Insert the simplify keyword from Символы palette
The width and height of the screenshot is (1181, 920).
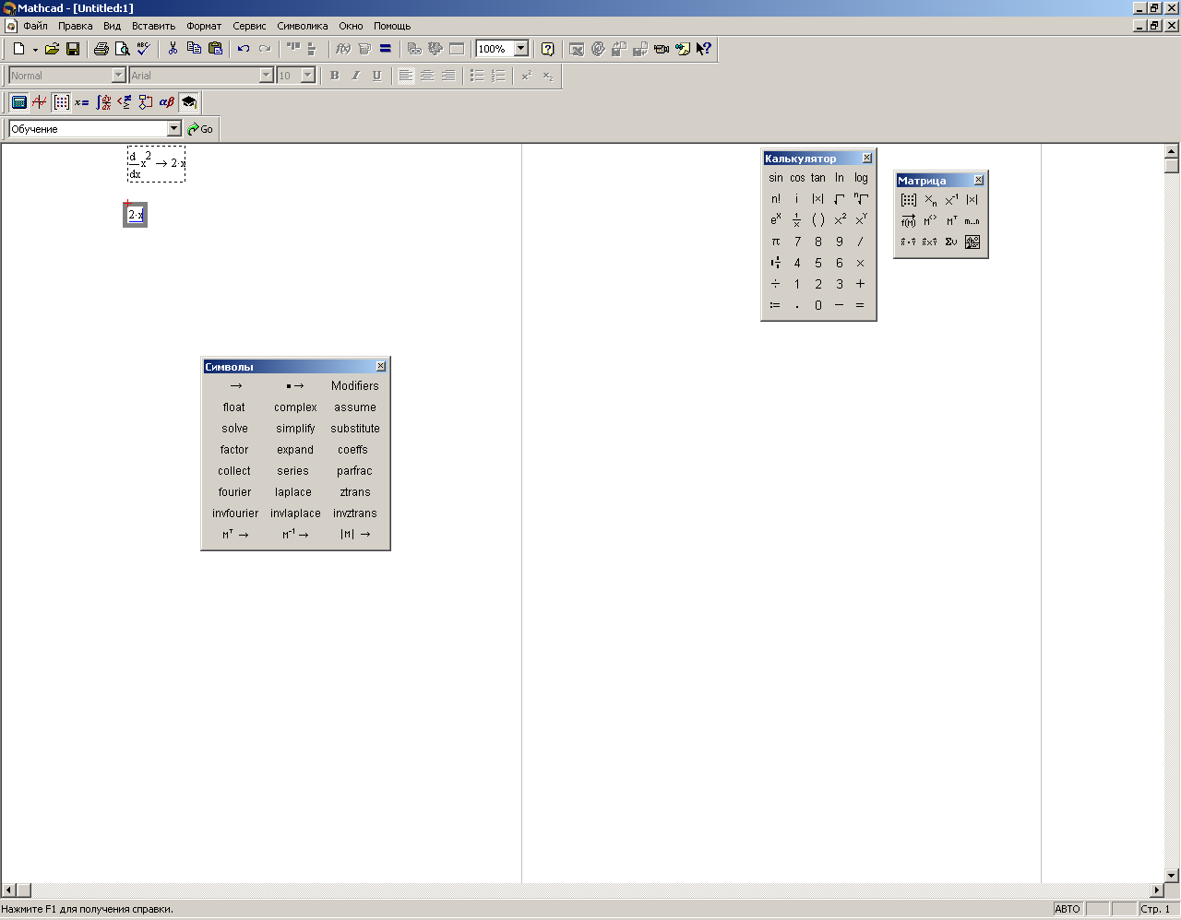click(295, 429)
